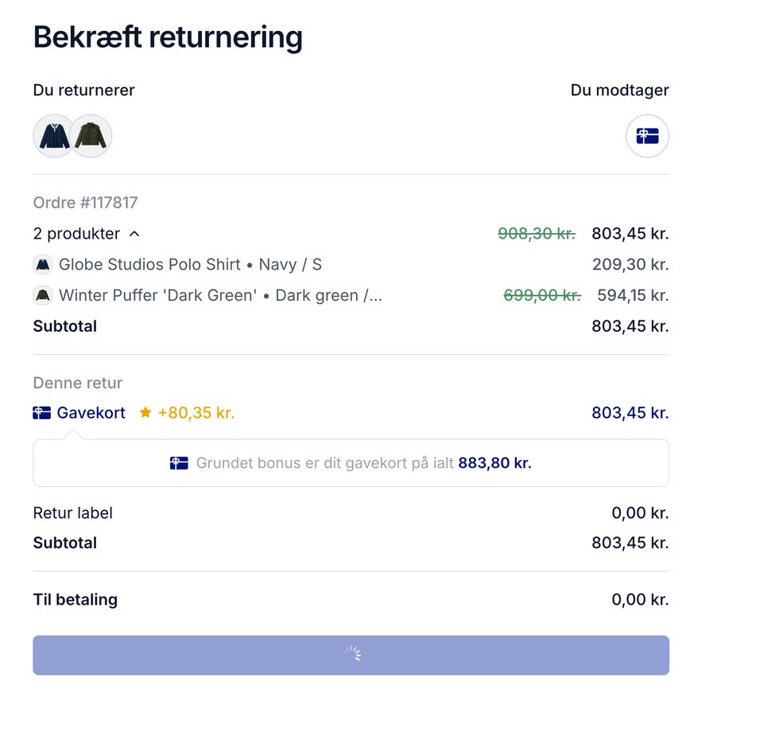Click the Gavekort gift card icon
Screen dimensions: 763x739
[41, 413]
